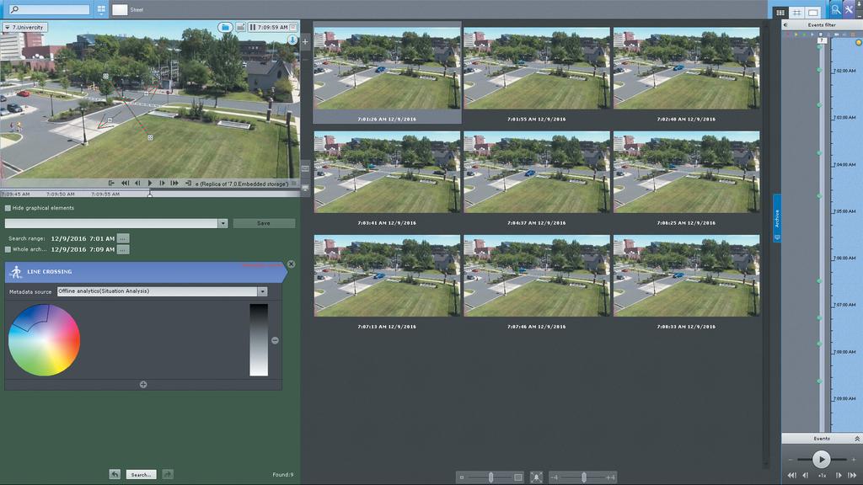Toggle the Whole archive checkbox

click(8, 249)
